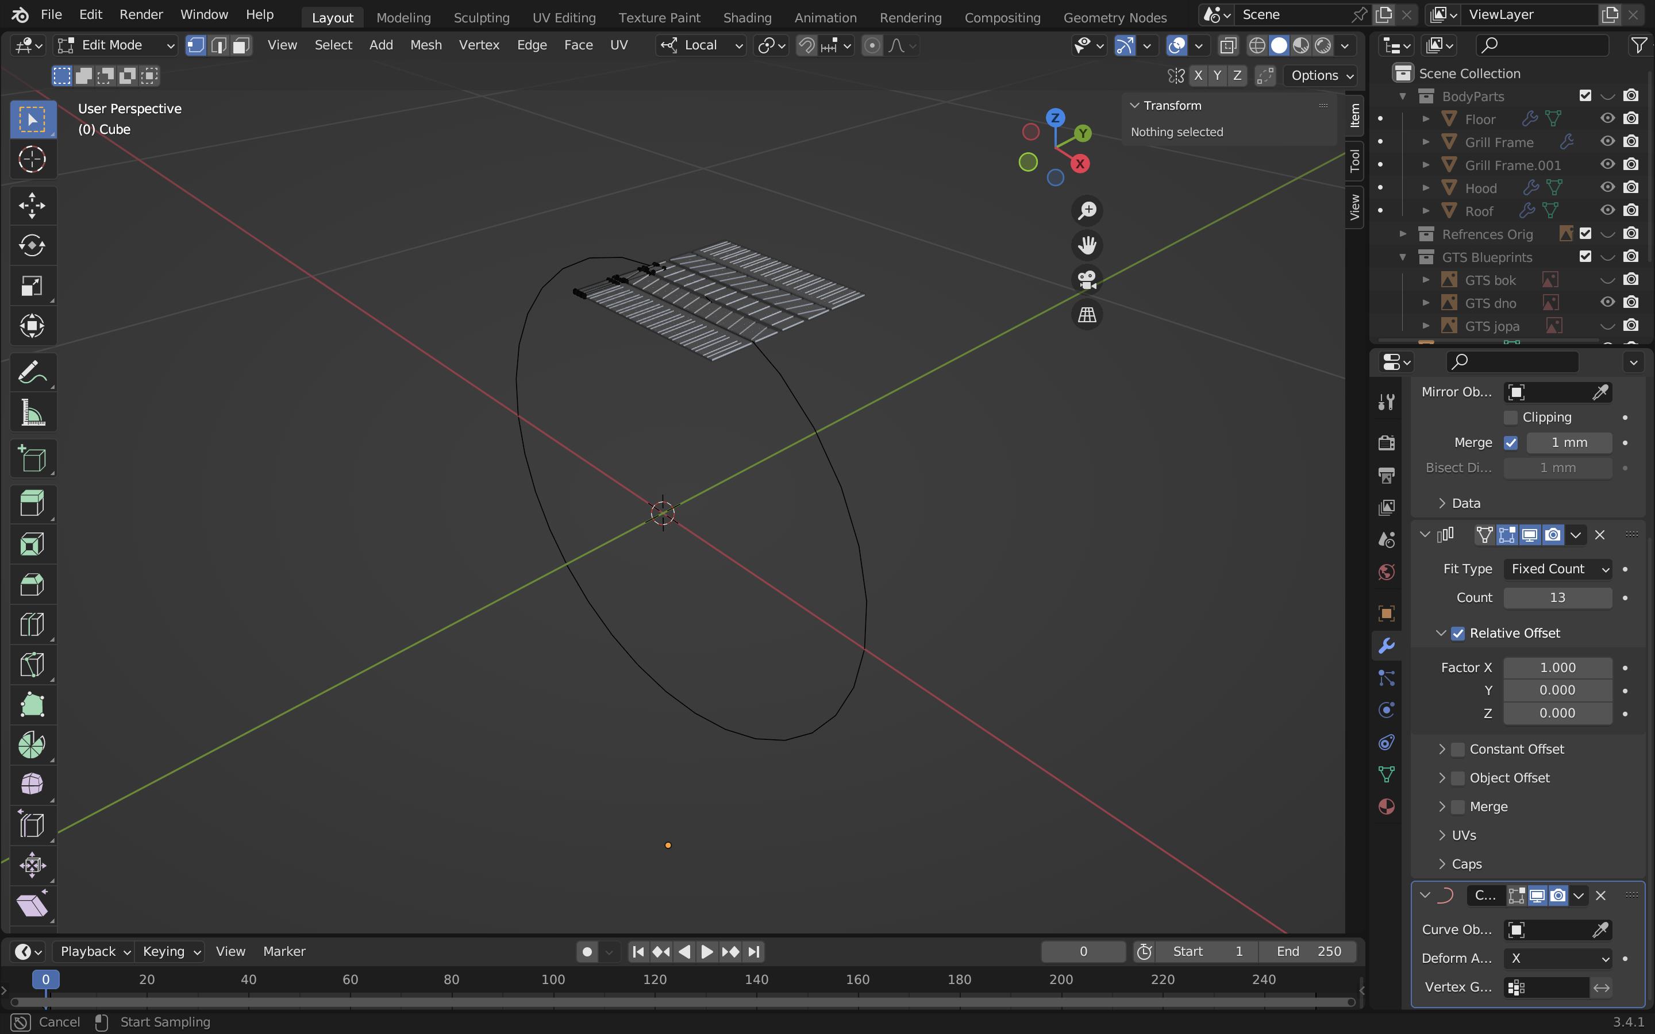Expand Refrences Orig collection
Screen dimensions: 1655x1034
pos(1403,234)
